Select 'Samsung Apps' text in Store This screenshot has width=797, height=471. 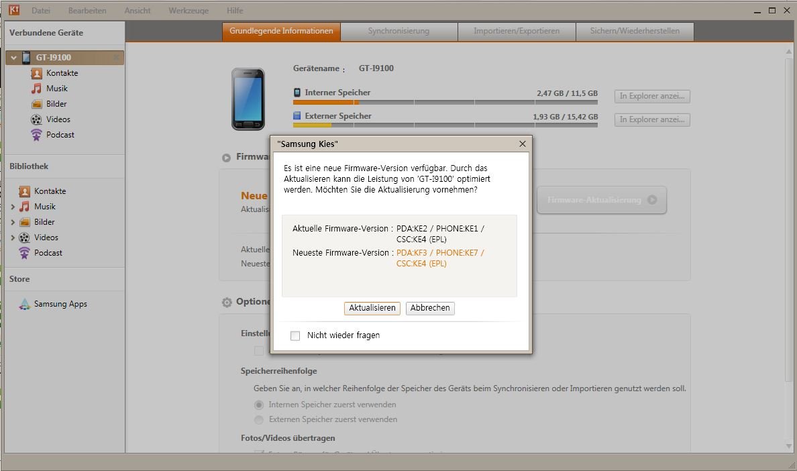[60, 304]
